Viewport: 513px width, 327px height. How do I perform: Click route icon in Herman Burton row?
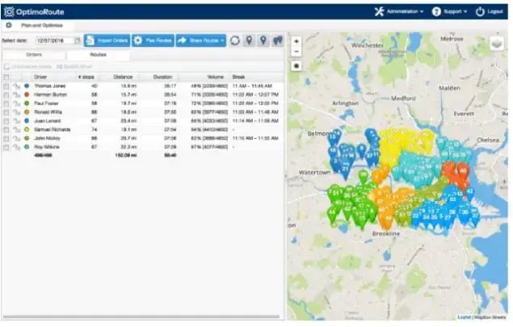16,94
